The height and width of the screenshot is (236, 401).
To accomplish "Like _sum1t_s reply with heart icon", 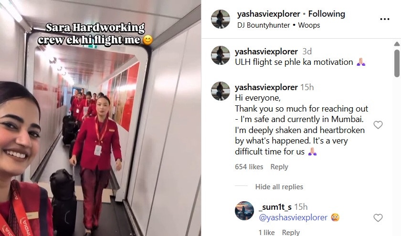I will [x=378, y=218].
